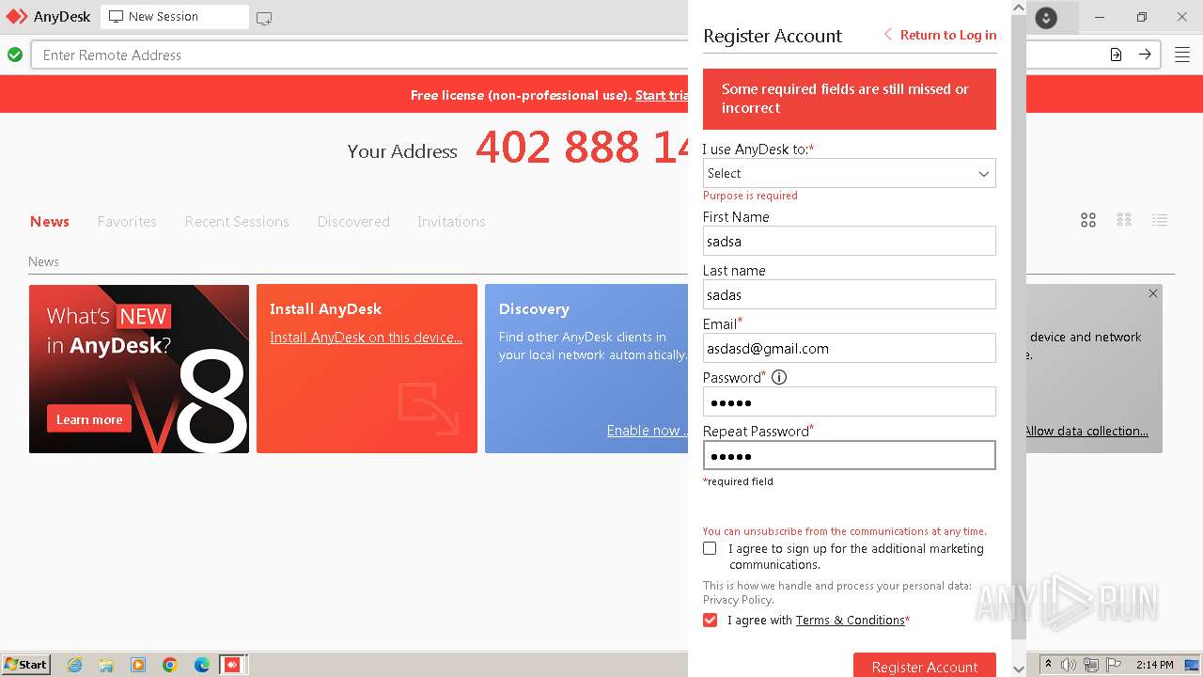
Task: Switch to Discovered tab
Action: (x=353, y=222)
